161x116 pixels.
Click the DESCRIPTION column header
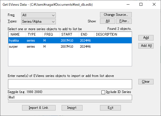click(x=113, y=34)
